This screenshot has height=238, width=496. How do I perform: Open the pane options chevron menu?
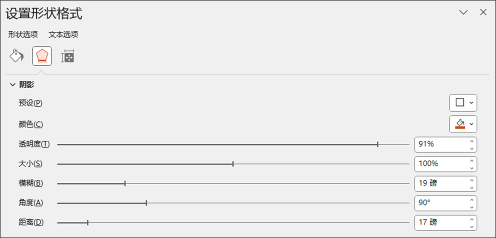click(x=463, y=12)
